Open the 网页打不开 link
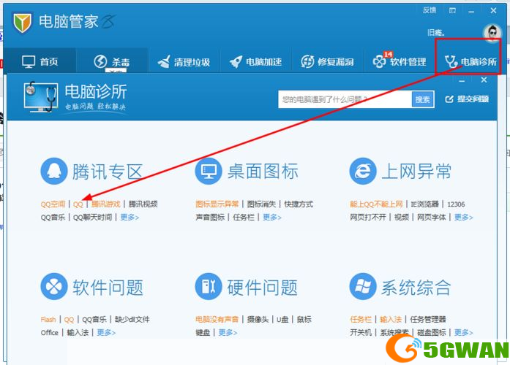 pos(368,217)
